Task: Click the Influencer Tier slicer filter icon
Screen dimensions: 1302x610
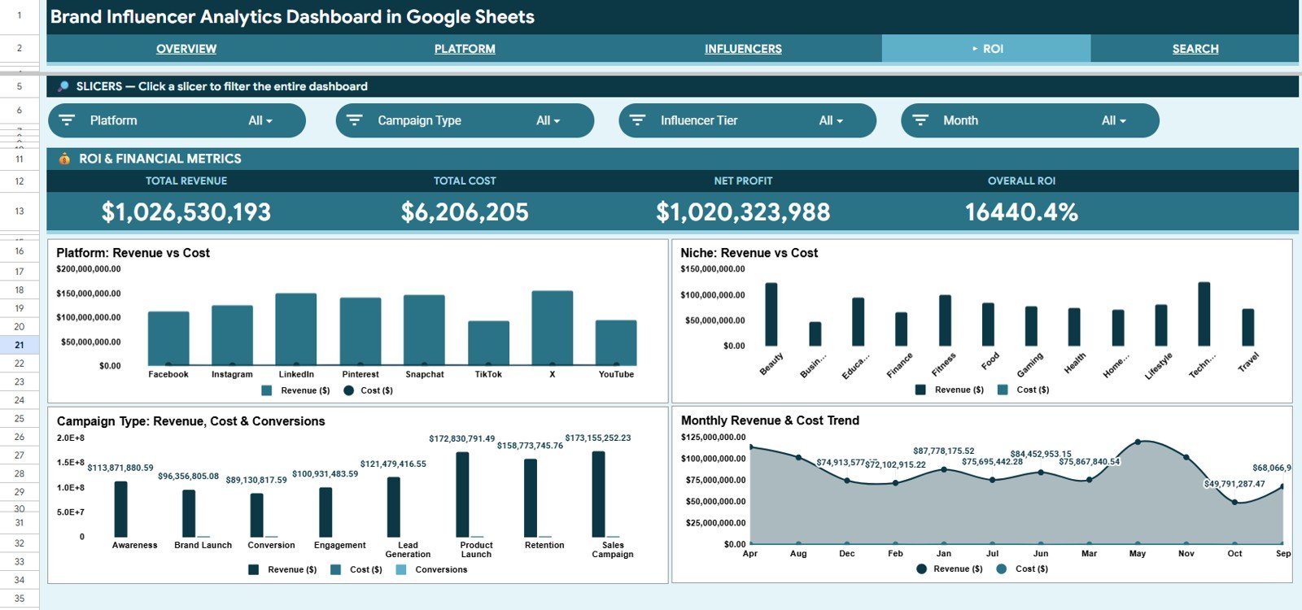Action: (x=638, y=120)
